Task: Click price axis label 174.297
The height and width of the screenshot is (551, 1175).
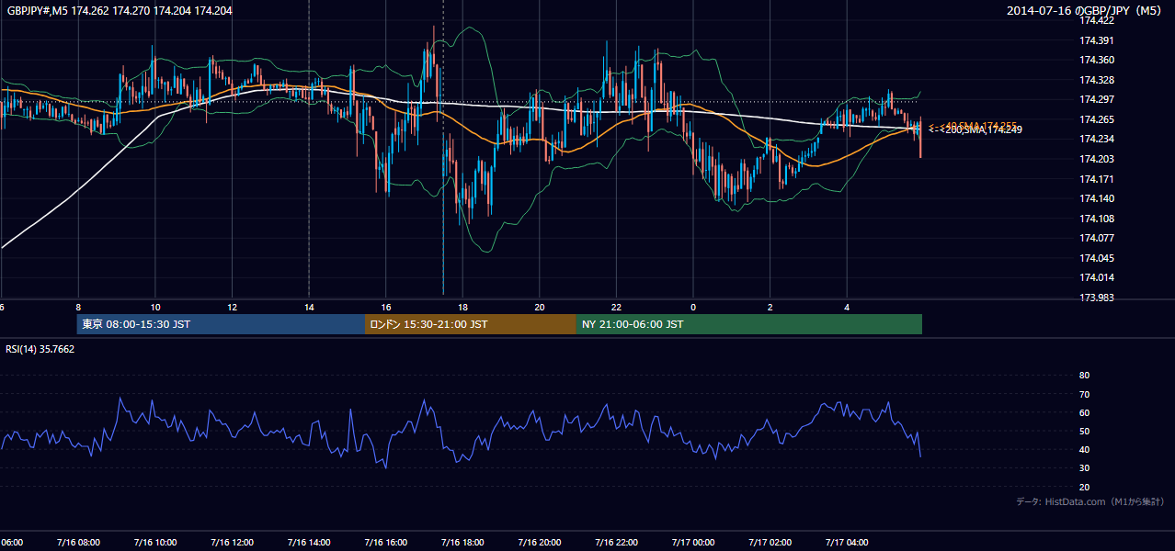Action: (1099, 99)
